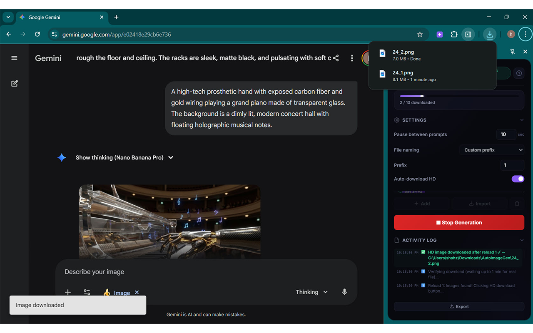Screen dimensions: 533x333
Task: Click the 24_1.png file icon in downloads
Action: (382, 74)
